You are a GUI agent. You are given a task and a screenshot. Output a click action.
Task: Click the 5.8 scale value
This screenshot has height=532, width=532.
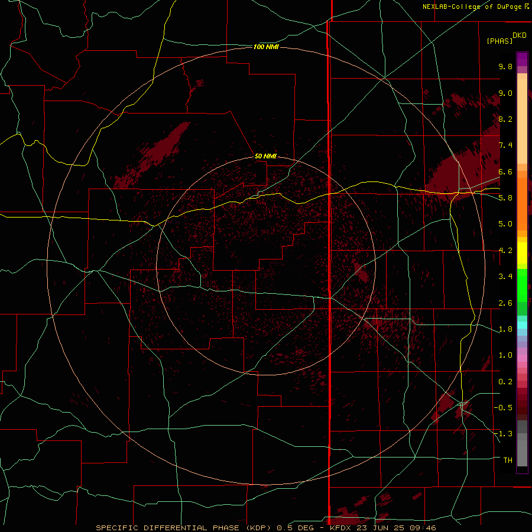coord(505,197)
